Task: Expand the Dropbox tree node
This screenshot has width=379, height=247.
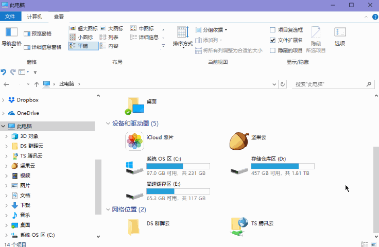Action: coord(4,100)
